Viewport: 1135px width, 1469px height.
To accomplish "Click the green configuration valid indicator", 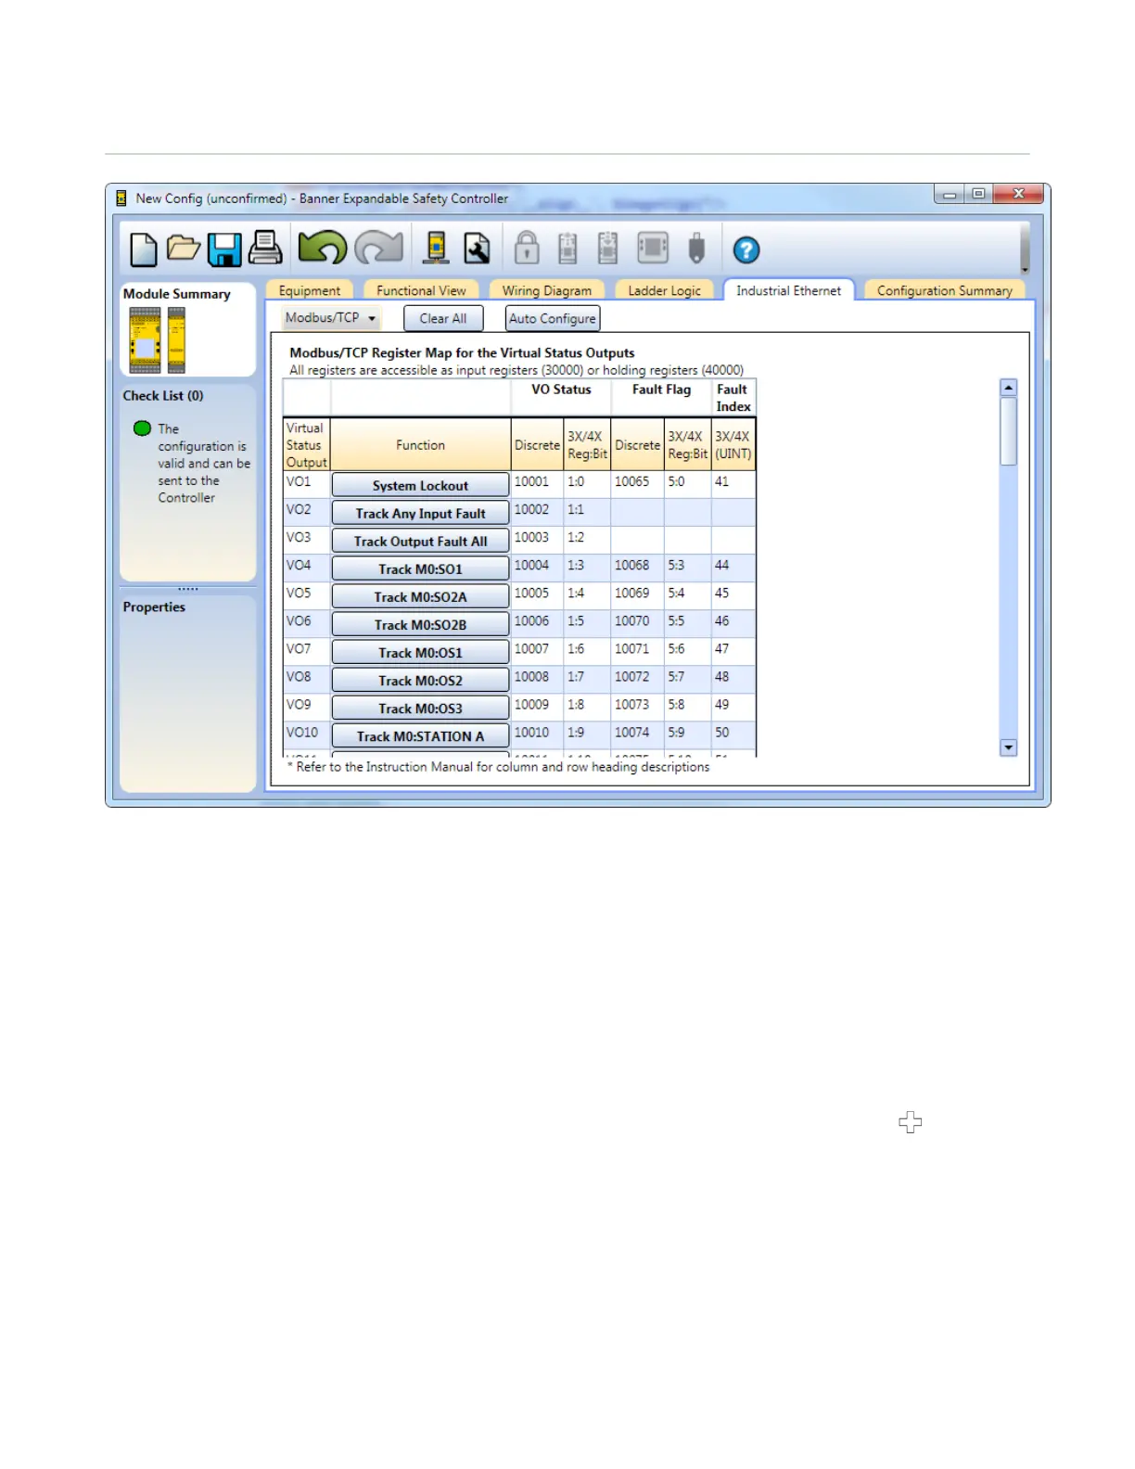I will (x=142, y=428).
